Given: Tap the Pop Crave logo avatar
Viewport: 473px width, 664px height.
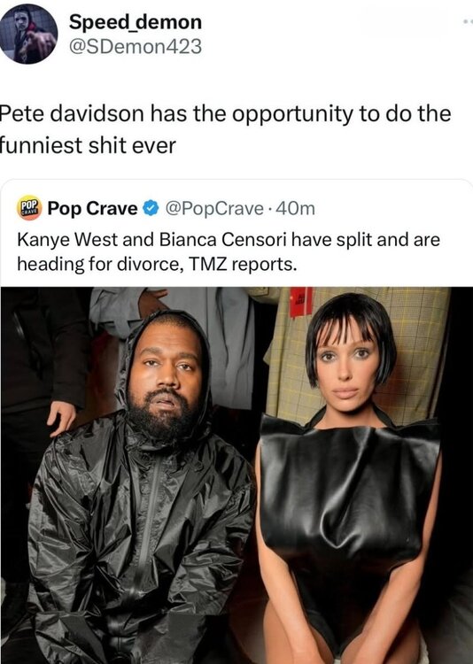Looking at the screenshot, I should tap(29, 208).
